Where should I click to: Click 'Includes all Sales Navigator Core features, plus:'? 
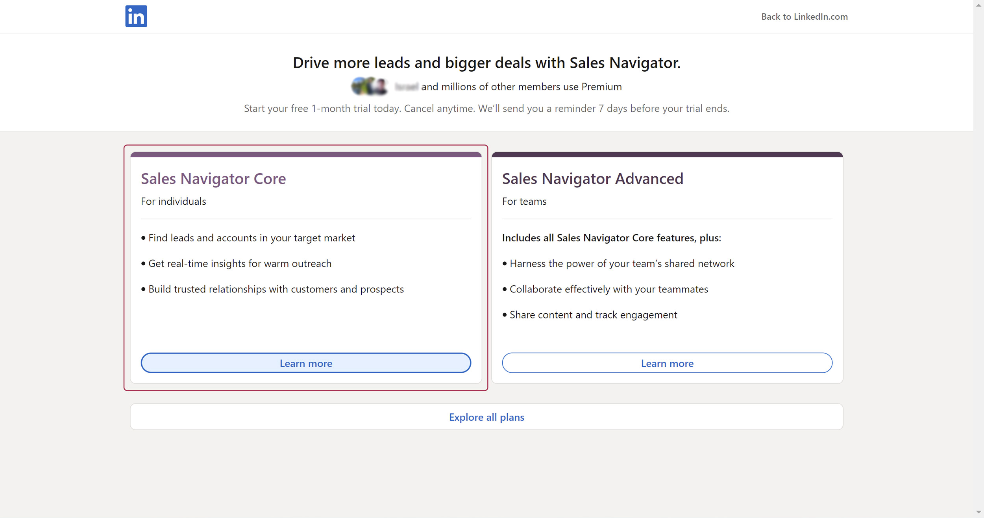click(612, 238)
